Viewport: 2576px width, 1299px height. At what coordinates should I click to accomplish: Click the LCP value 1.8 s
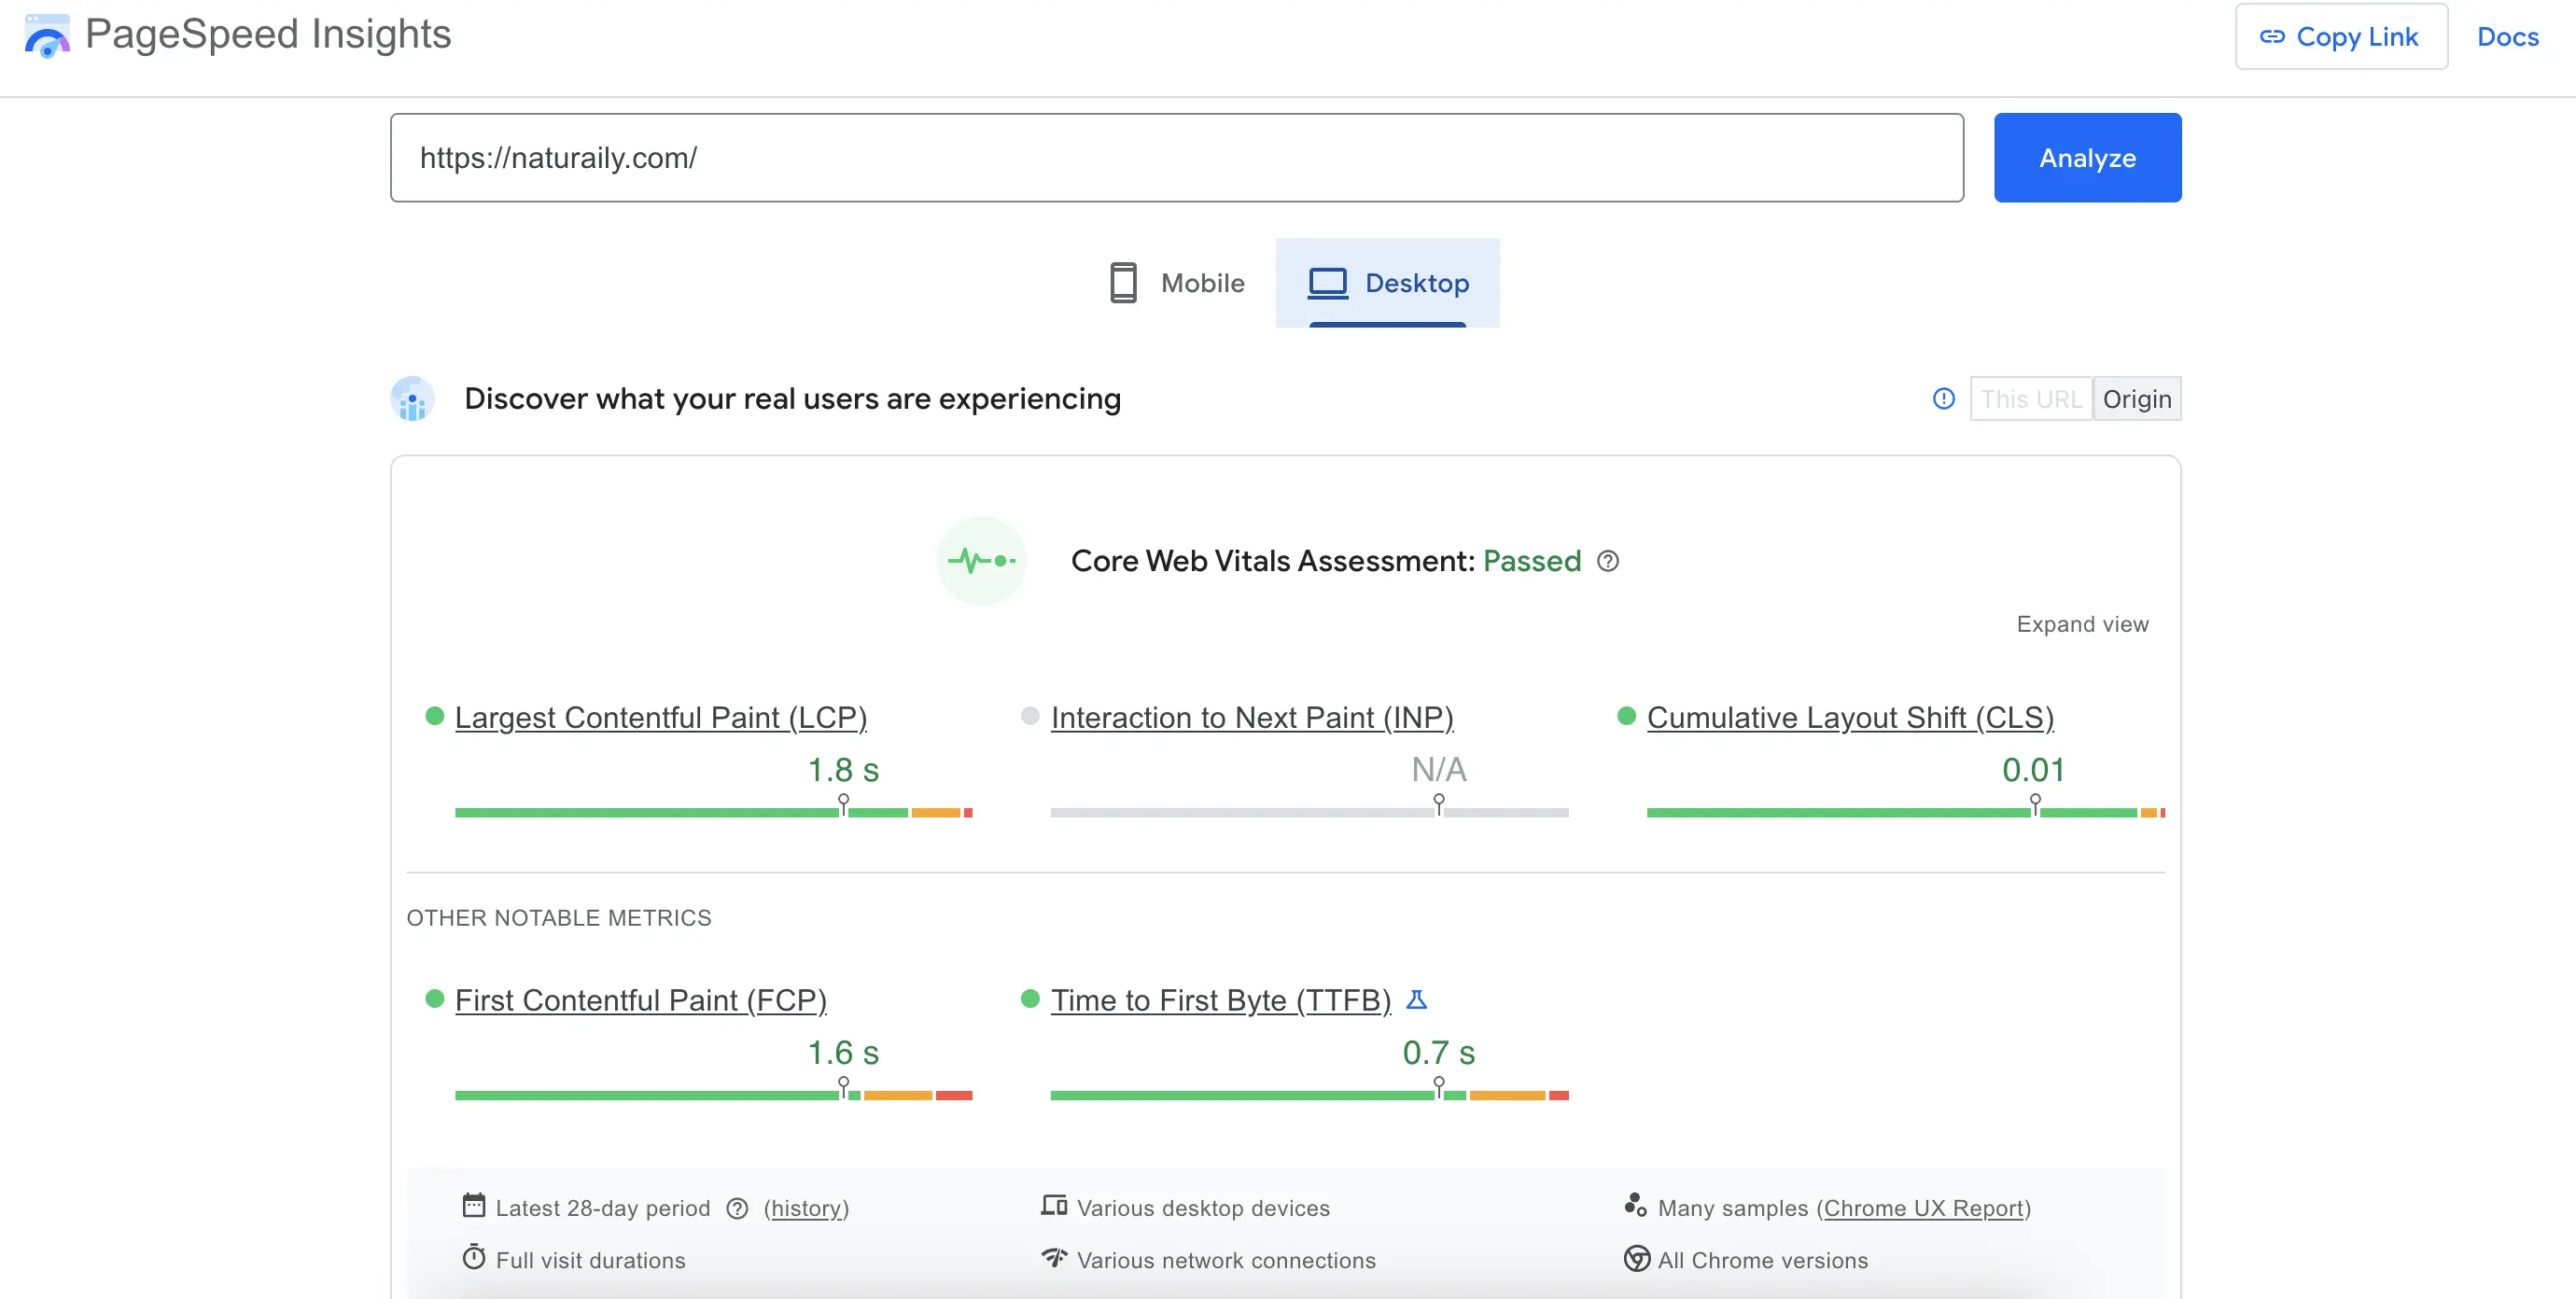(843, 770)
